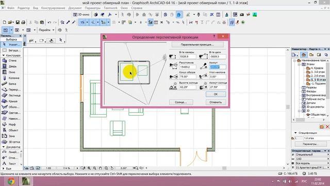Click the Undo arrow icon
Screen dimensions: 330x186
coord(49,22)
